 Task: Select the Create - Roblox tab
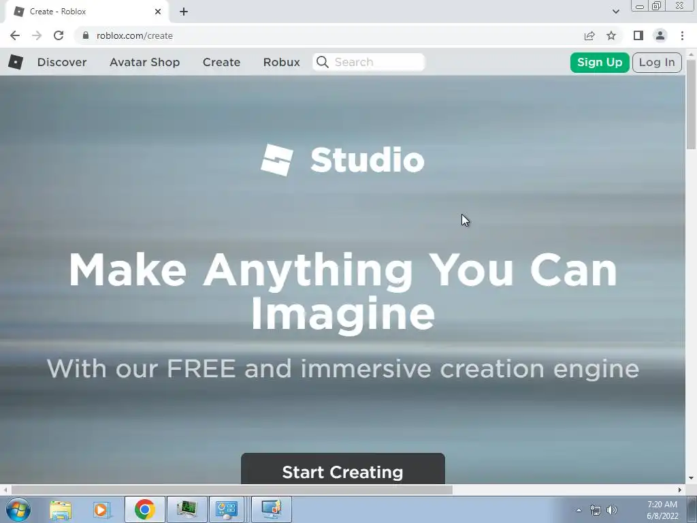coord(86,12)
